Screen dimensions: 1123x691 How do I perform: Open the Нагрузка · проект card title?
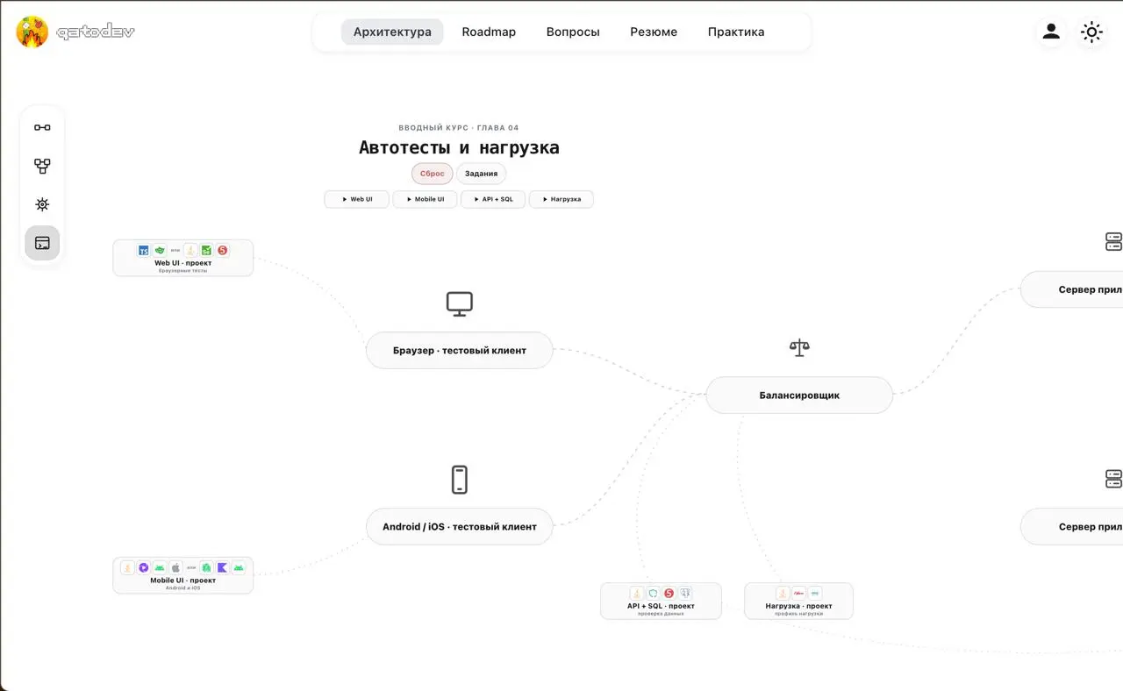[799, 606]
